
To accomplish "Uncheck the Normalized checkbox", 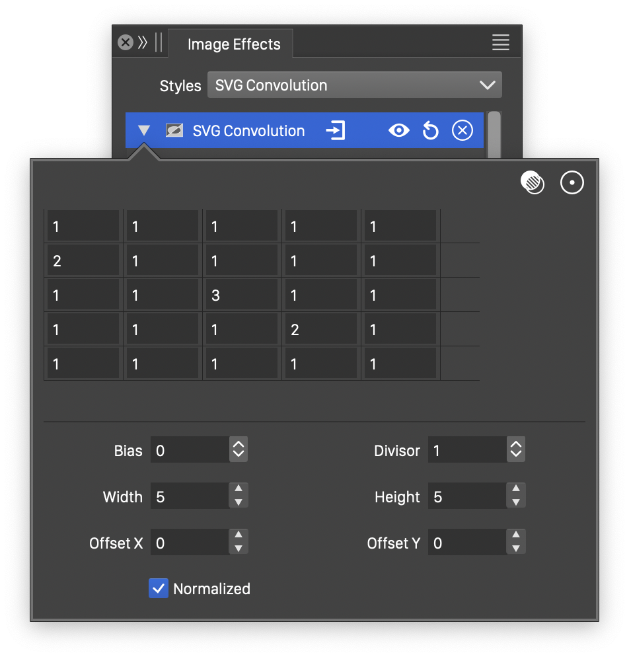I will point(159,588).
